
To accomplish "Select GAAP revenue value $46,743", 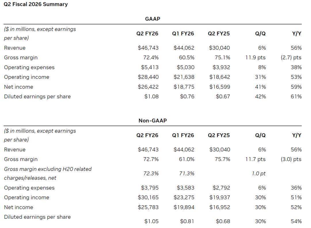I will pyautogui.click(x=148, y=48).
